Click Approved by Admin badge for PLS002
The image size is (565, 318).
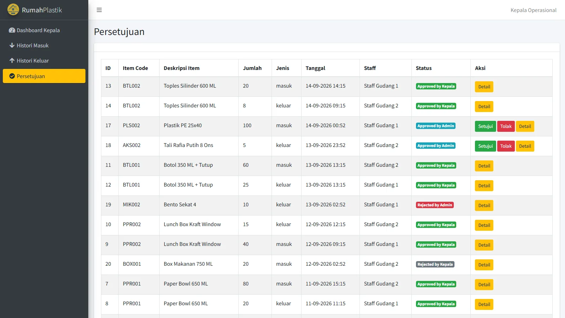(x=436, y=126)
